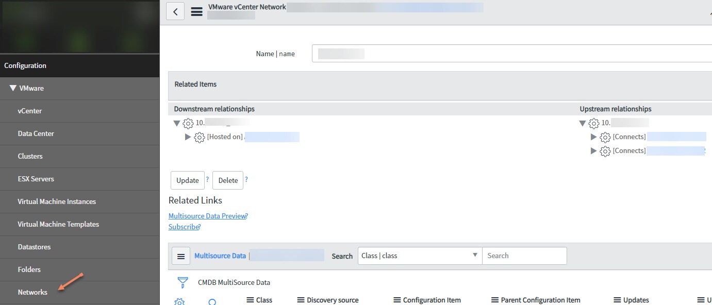Sort by Class column header
The image size is (712, 305).
tap(264, 300)
